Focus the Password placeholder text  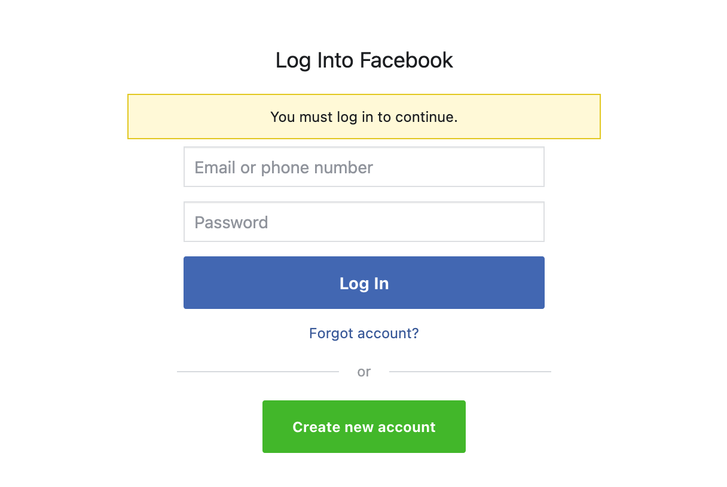pos(231,222)
